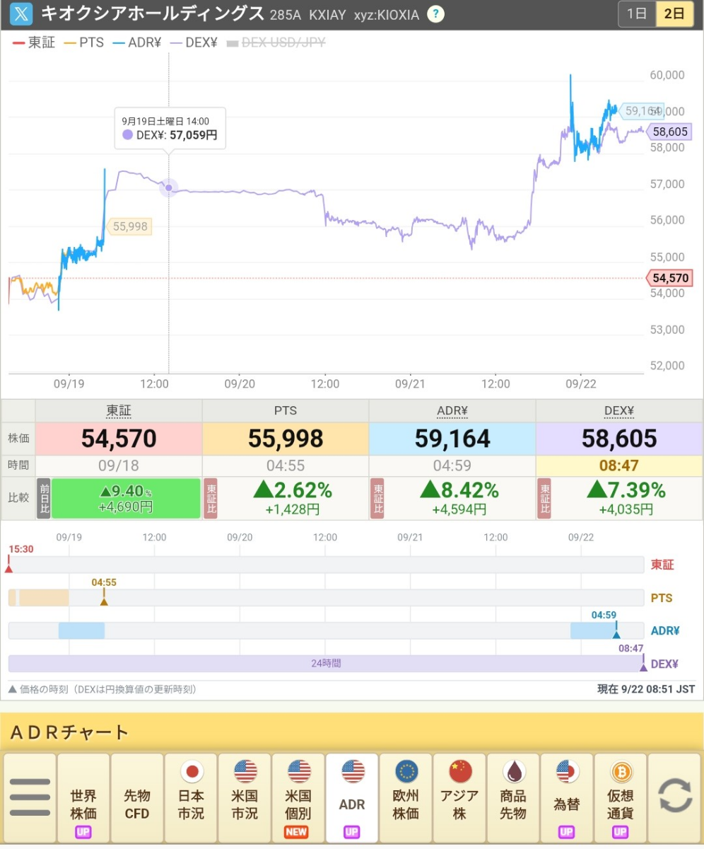Click the 前日比 toggle label

(43, 498)
